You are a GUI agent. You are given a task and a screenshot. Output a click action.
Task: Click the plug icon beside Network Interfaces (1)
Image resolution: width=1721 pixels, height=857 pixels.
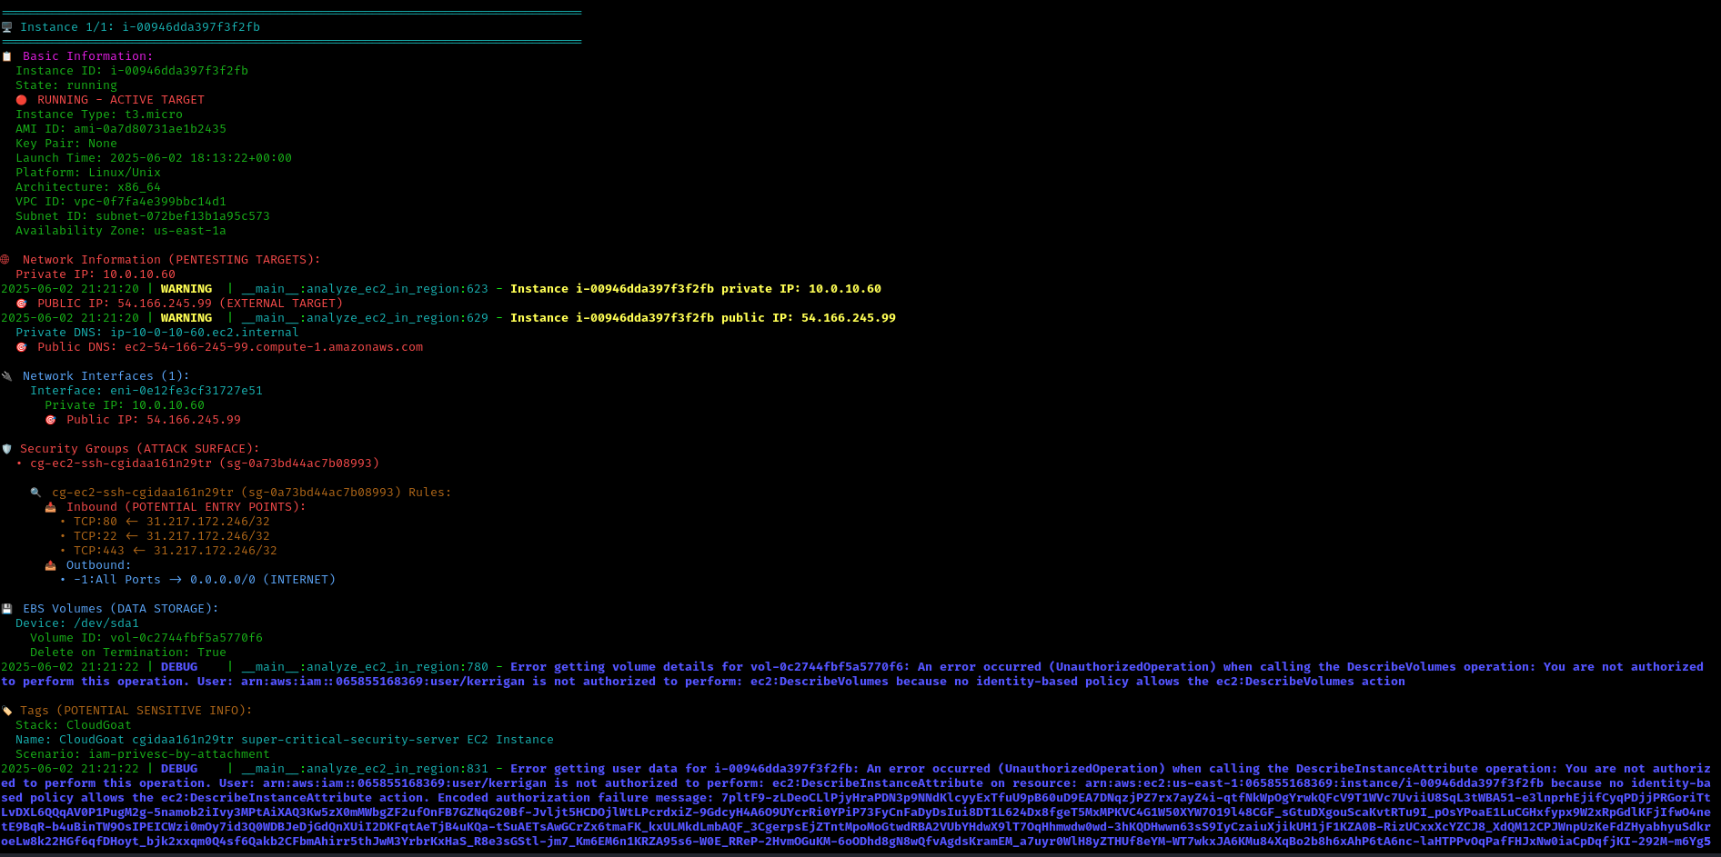(6, 376)
